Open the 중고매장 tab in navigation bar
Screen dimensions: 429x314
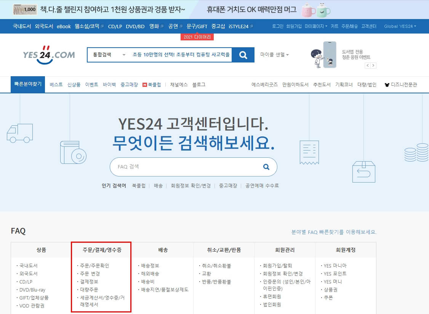129,85
